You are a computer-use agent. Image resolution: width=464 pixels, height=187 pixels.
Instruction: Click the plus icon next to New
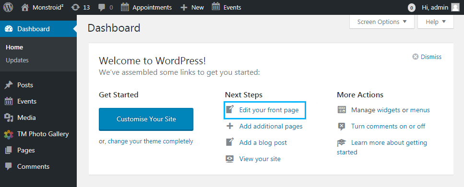(184, 7)
